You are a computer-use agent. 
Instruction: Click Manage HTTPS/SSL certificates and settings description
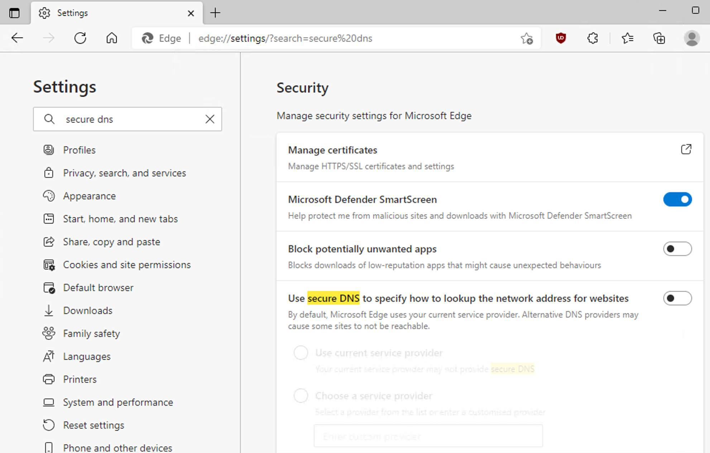point(371,166)
